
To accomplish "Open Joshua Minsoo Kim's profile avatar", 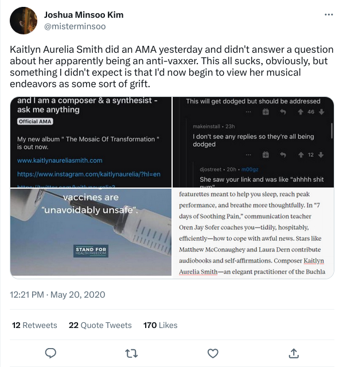I will click(x=24, y=21).
